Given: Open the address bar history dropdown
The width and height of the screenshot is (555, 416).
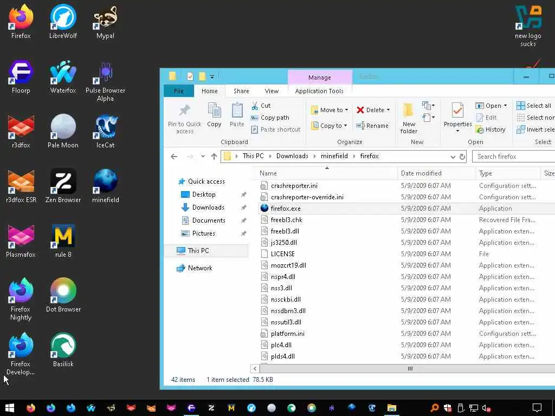Looking at the screenshot, I should (453, 157).
